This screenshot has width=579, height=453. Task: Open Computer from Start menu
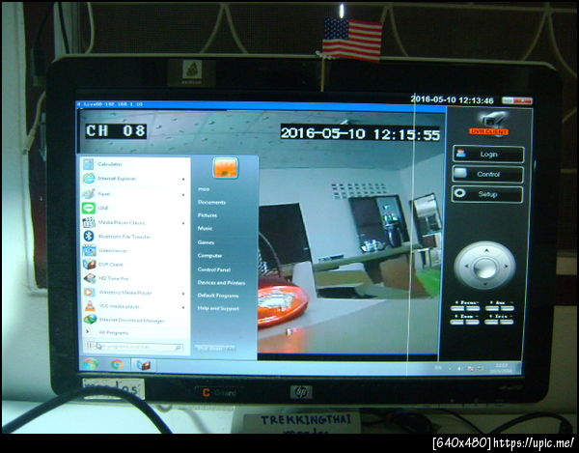point(209,256)
